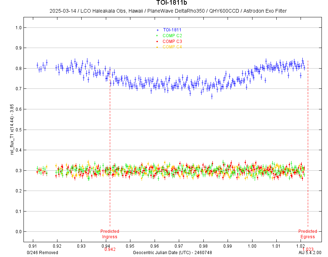328x257 pixels.
Task: Click y-axis tick label 0.3
Action: (19, 170)
